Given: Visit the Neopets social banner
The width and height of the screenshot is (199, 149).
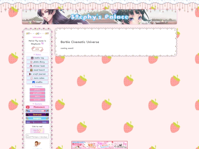Looking at the screenshot, I should tap(37, 118).
